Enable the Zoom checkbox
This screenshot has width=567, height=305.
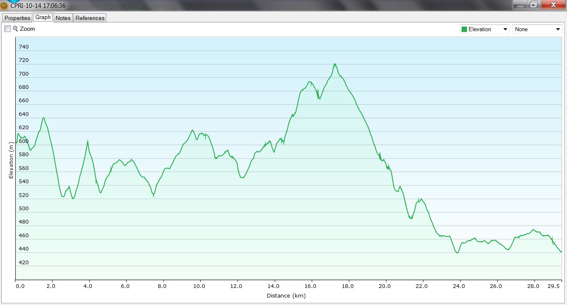(x=7, y=29)
